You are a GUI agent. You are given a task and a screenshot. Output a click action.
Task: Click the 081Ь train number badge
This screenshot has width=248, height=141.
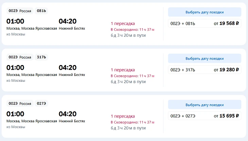[x=41, y=11]
